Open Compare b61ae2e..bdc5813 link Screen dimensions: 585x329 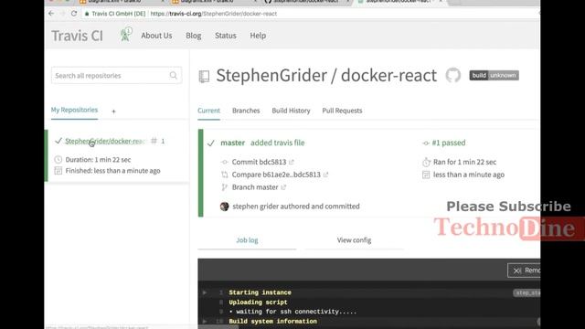click(276, 175)
